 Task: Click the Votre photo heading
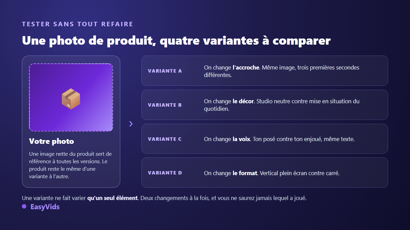tap(52, 141)
